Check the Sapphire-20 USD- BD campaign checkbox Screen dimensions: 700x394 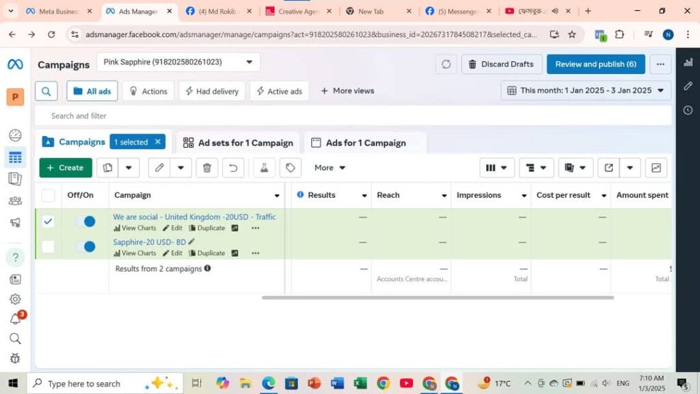[48, 246]
